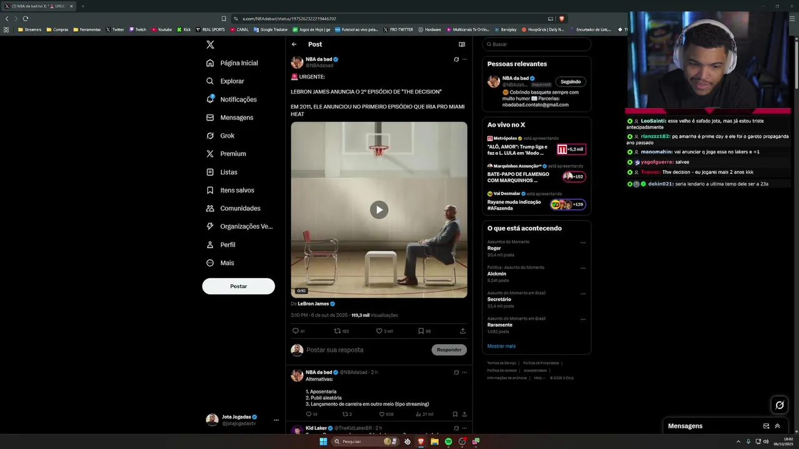Open Mensagens in sidebar

(230, 117)
